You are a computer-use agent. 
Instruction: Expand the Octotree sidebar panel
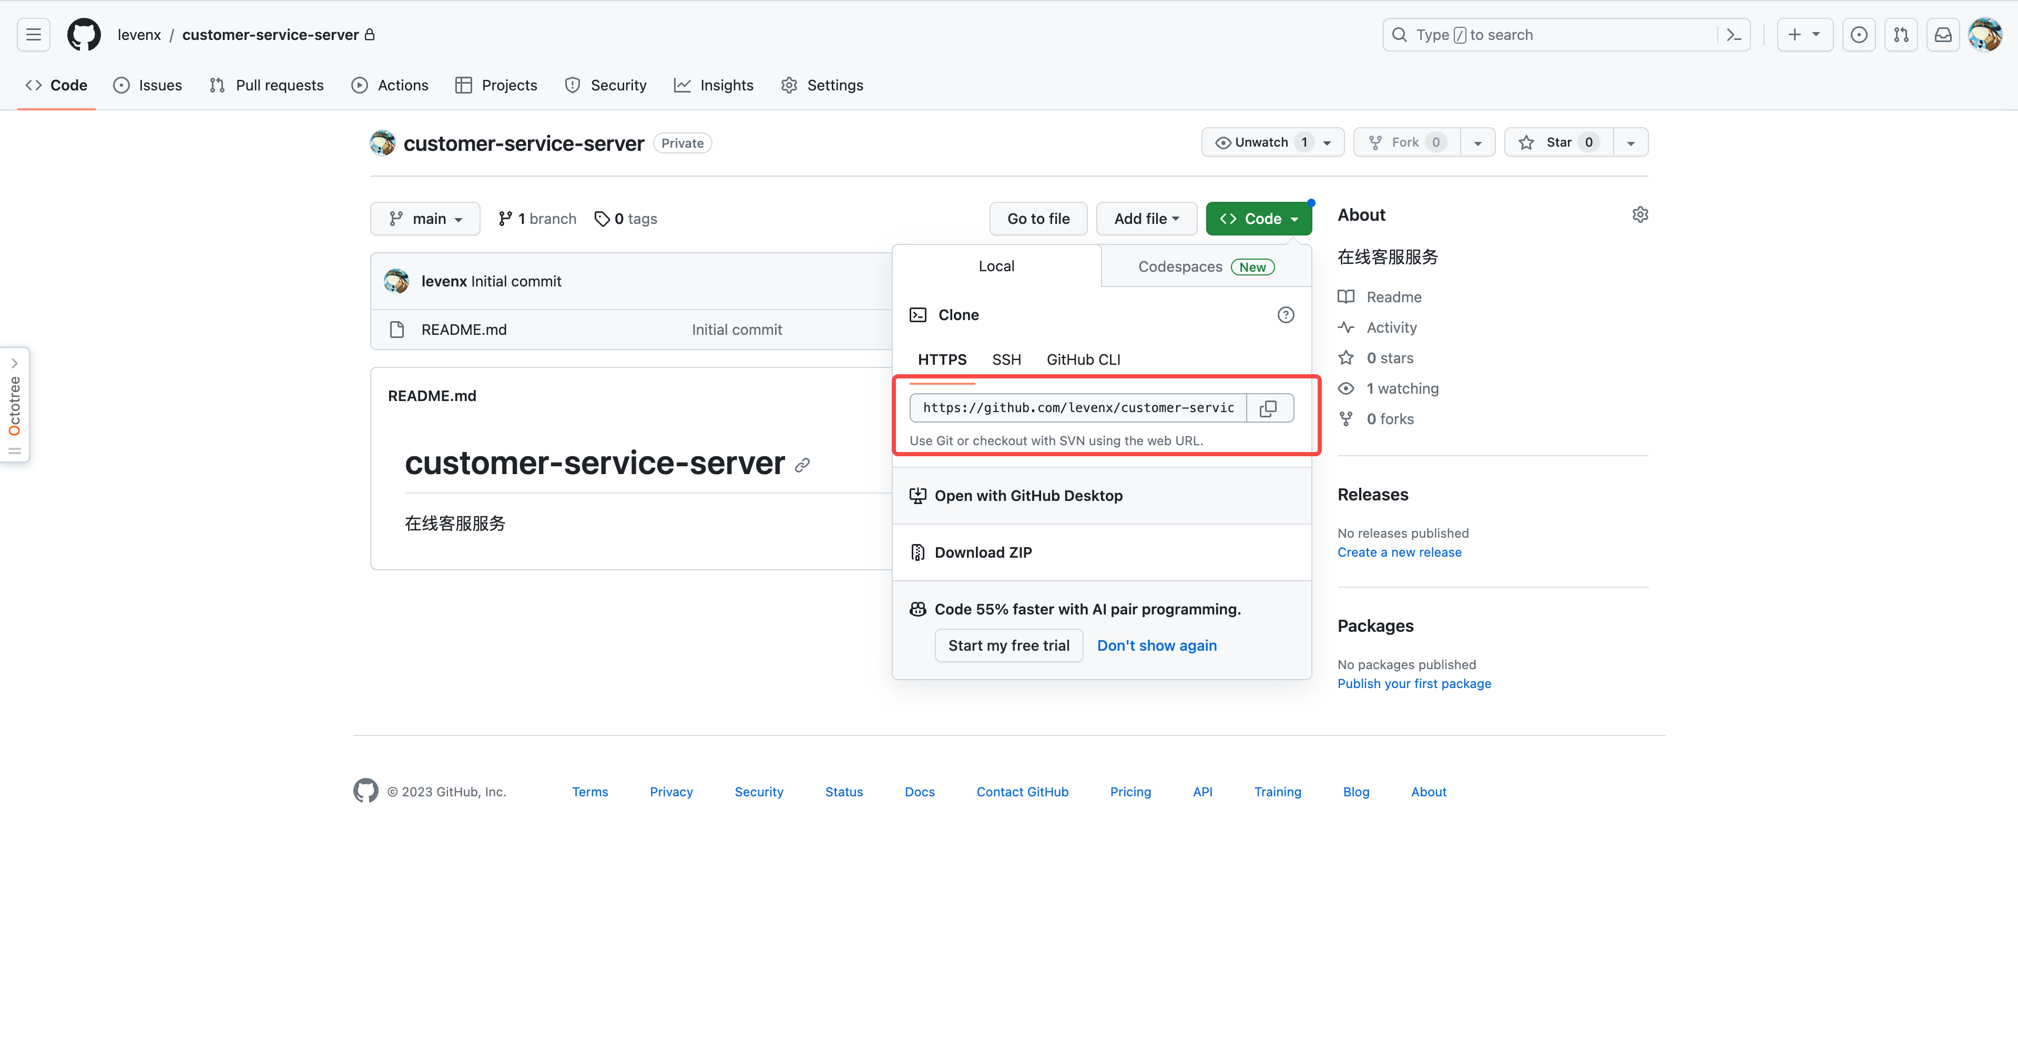pyautogui.click(x=14, y=363)
